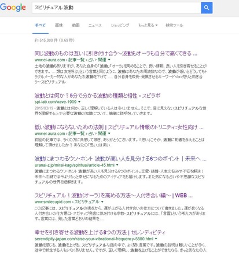Expand arrow next to www.smilecupid.com URL
Viewport: 239px width, 253px height.
tap(102, 202)
